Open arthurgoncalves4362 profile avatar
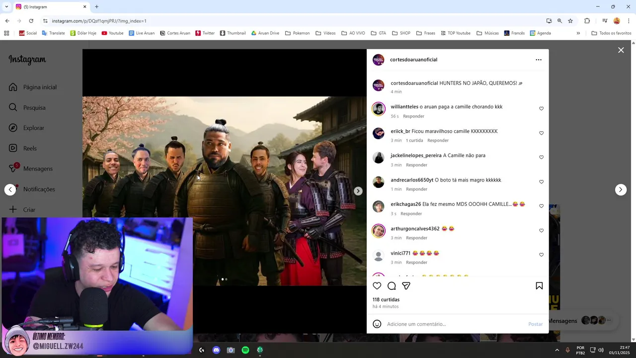This screenshot has height=358, width=636. pyautogui.click(x=379, y=231)
